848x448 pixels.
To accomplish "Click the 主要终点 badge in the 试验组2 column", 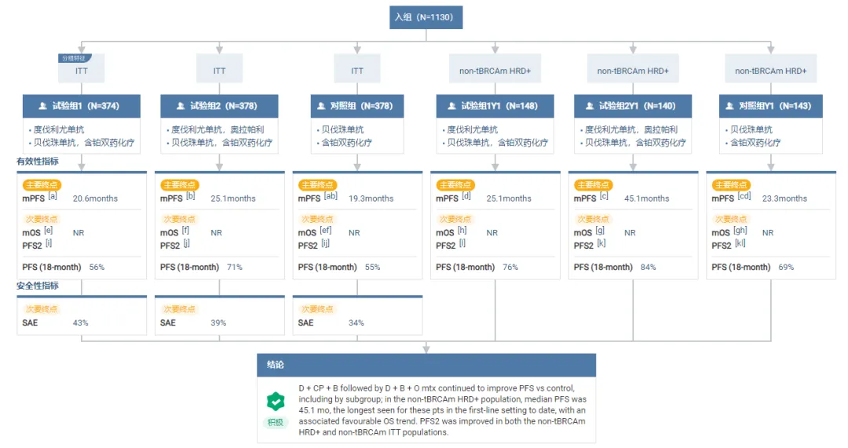I will click(180, 185).
